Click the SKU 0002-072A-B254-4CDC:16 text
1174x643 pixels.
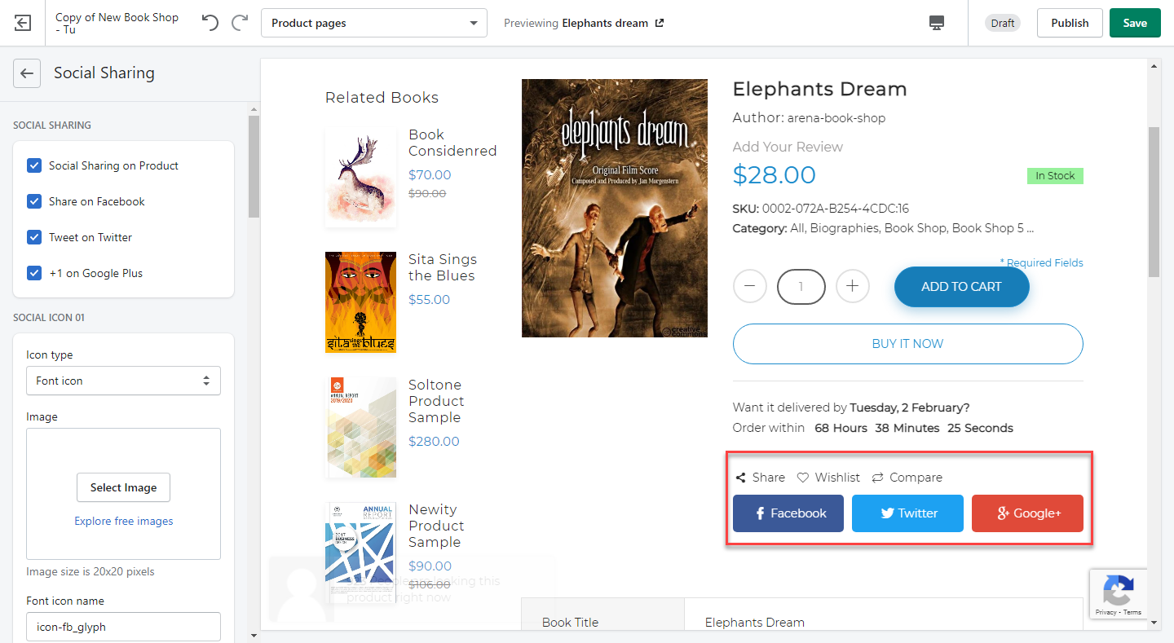(821, 209)
